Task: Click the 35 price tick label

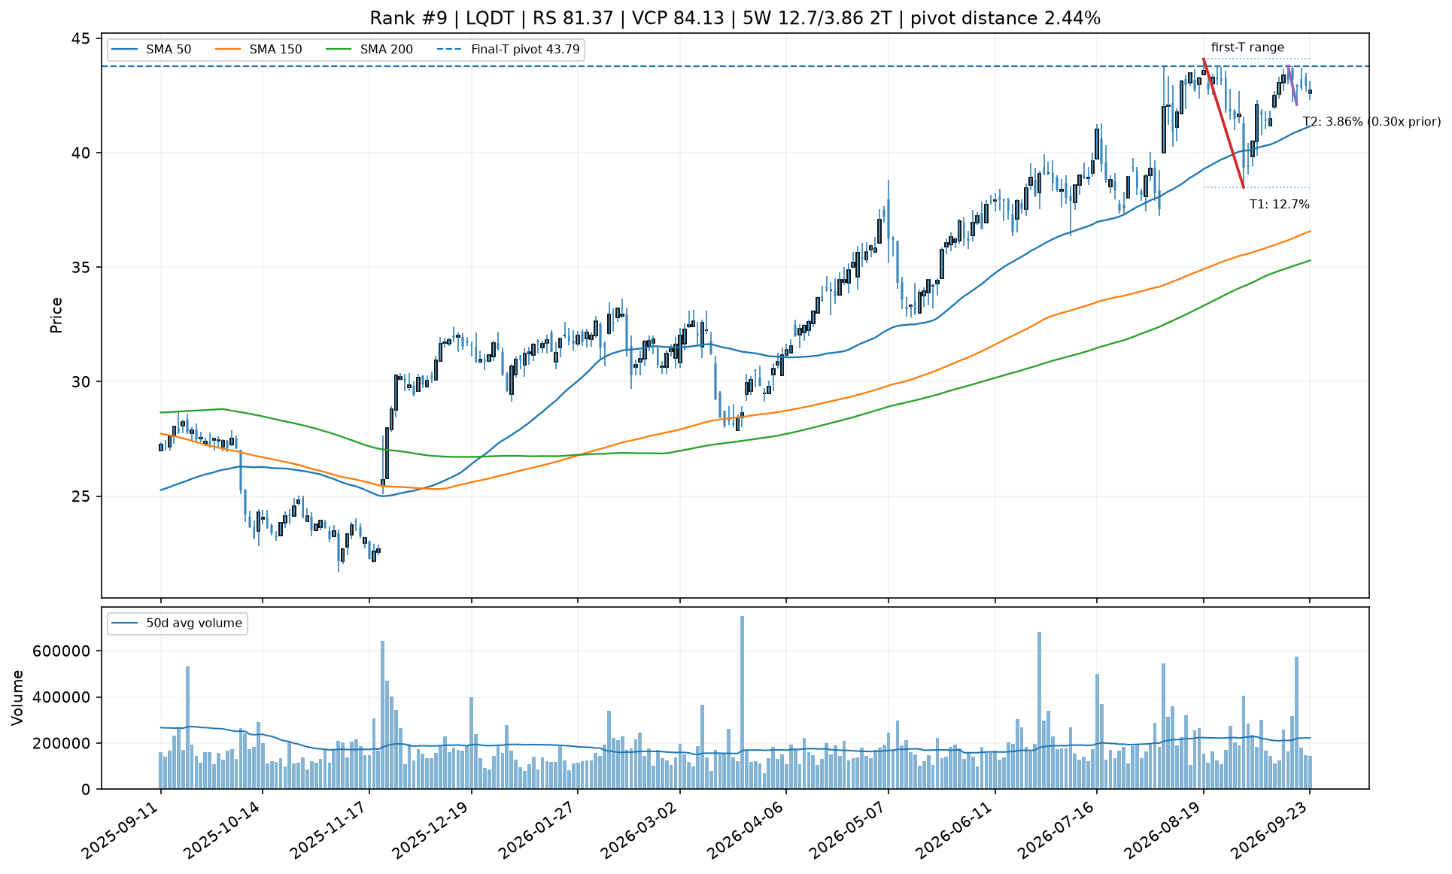Action: coord(80,268)
